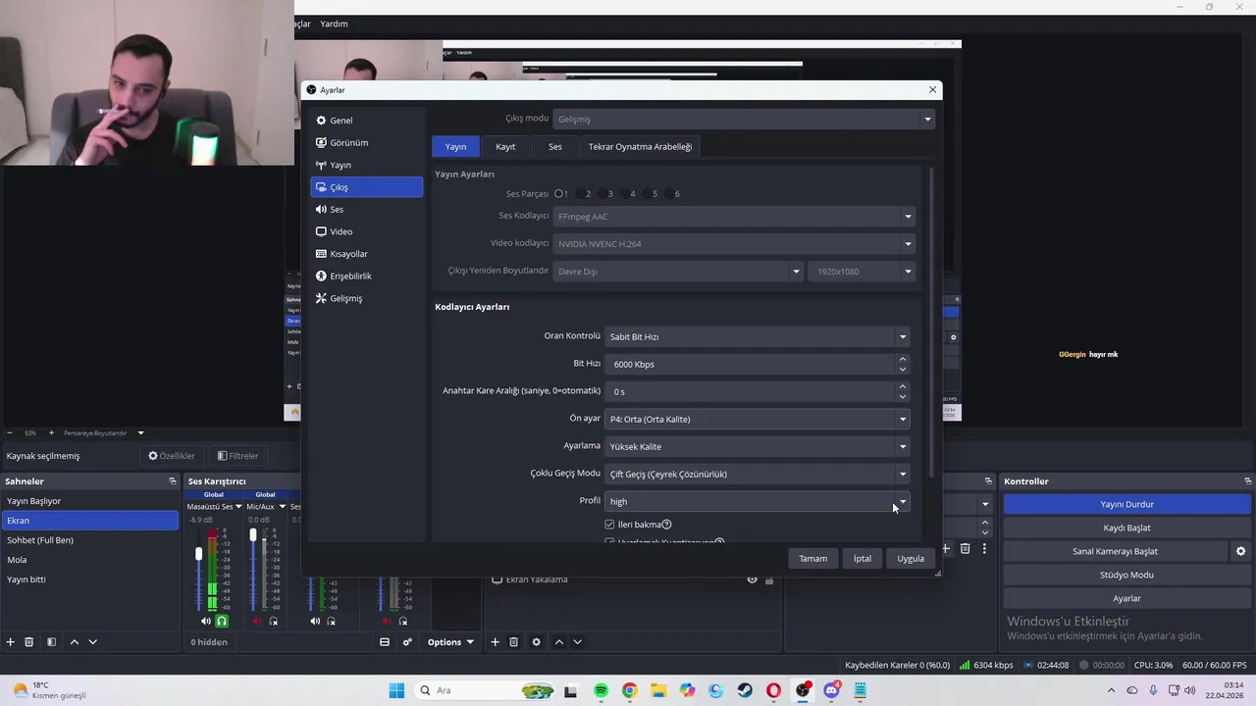The height and width of the screenshot is (706, 1256).
Task: Select audio track 1 radio button
Action: (559, 194)
